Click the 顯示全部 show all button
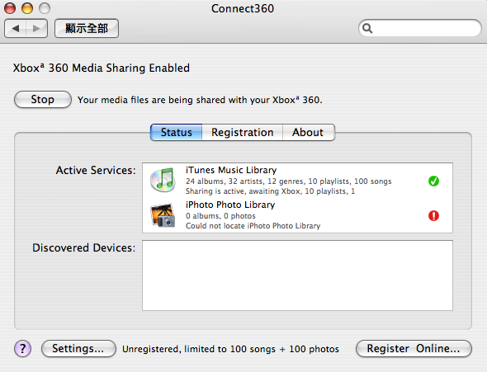This screenshot has width=487, height=372. pos(87,29)
